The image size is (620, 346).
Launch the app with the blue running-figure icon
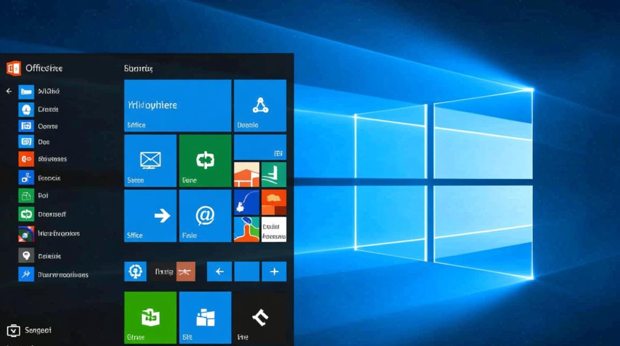point(26,274)
